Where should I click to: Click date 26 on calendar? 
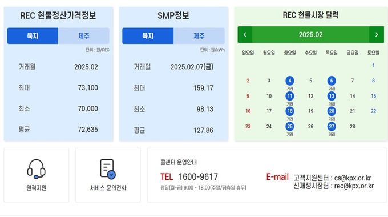point(311,126)
